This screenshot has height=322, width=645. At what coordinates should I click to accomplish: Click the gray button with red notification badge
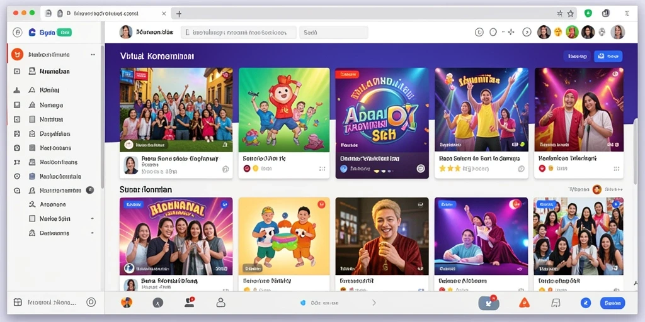(x=489, y=303)
